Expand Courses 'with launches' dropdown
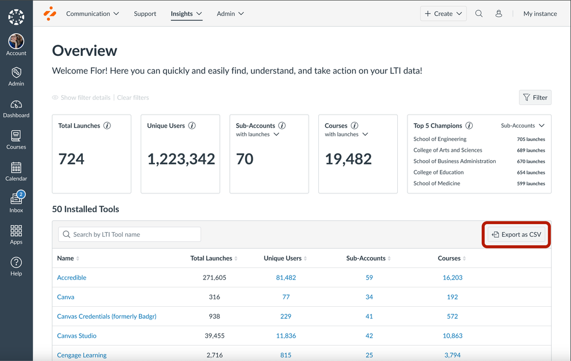This screenshot has height=361, width=571. coord(346,135)
